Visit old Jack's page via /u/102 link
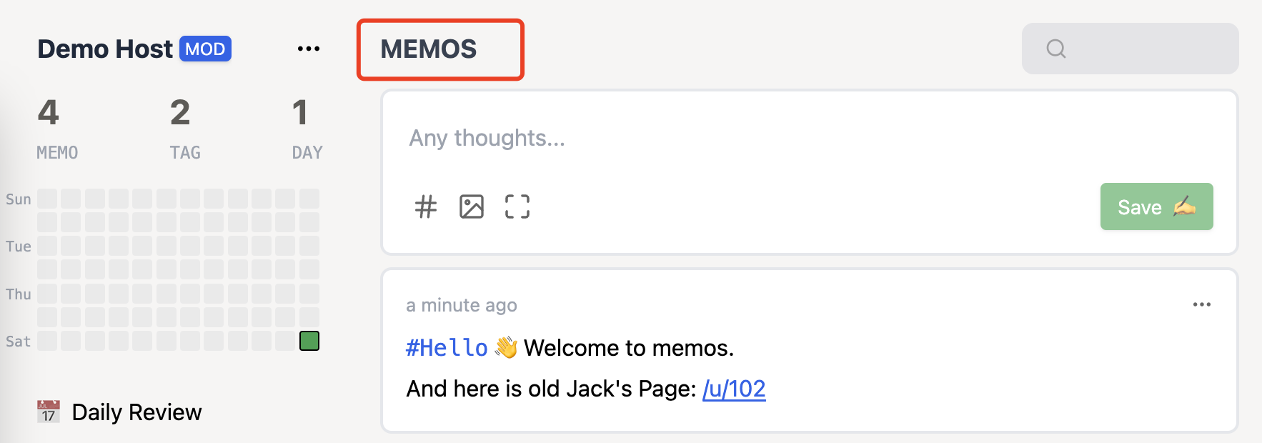Viewport: 1262px width, 443px height. click(x=734, y=389)
